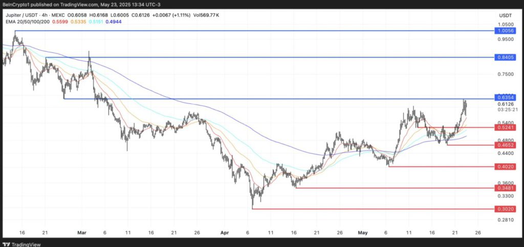Click the 0.6354 resistance price label
524x247 pixels.
coord(505,97)
